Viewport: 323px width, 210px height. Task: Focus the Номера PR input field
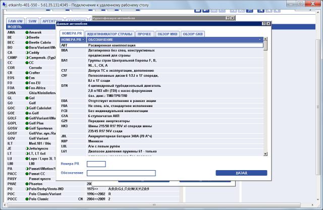pyautogui.click(x=96, y=164)
